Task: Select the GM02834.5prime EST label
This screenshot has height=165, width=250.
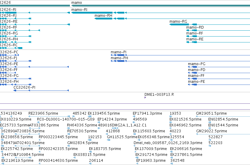Action: coord(83,143)
